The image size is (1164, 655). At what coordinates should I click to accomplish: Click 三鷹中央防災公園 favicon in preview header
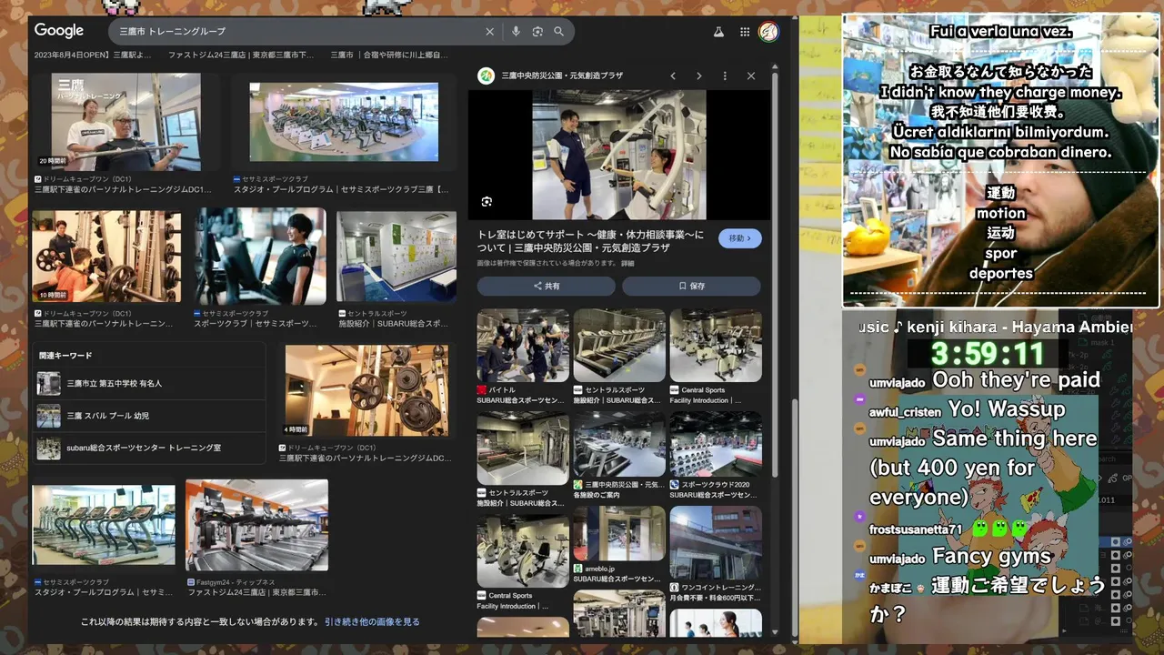pyautogui.click(x=487, y=76)
